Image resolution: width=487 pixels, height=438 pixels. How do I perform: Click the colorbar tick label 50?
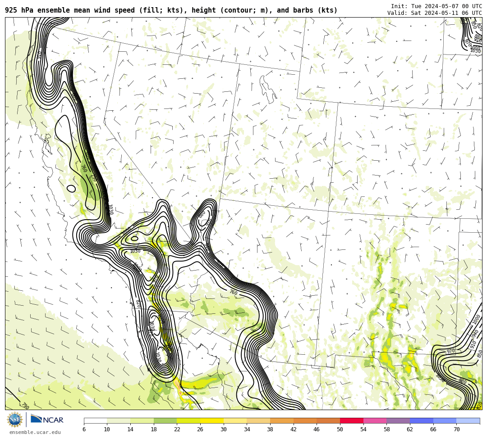coord(340,429)
